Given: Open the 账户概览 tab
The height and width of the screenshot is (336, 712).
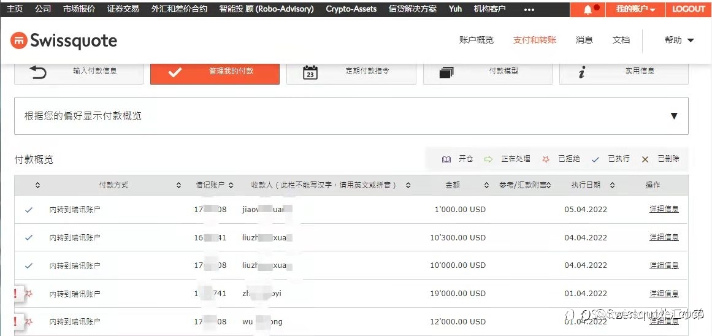Looking at the screenshot, I should click(x=476, y=40).
